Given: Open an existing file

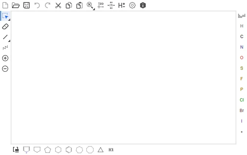Looking at the screenshot, I should click(16, 5).
